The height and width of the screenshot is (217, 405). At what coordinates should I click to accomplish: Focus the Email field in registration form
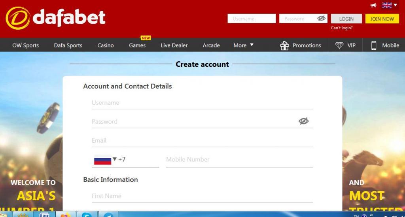(202, 140)
